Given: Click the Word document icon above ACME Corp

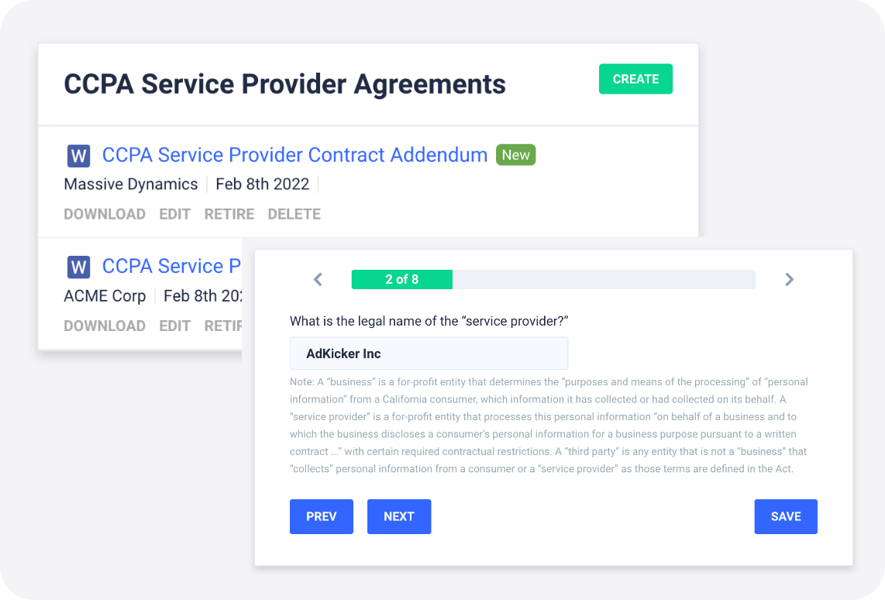Looking at the screenshot, I should [x=78, y=267].
